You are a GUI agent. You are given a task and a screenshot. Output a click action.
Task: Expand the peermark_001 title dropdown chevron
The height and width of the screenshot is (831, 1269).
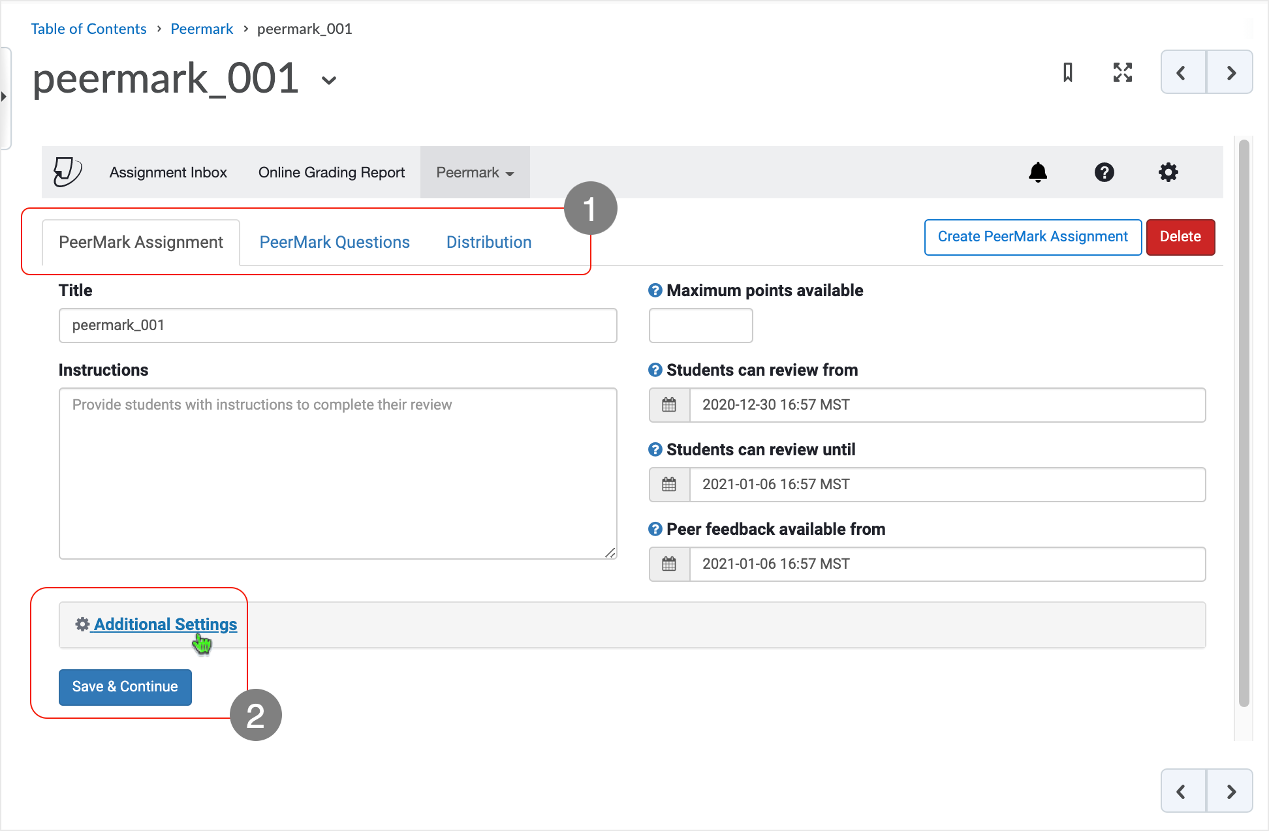pyautogui.click(x=329, y=80)
